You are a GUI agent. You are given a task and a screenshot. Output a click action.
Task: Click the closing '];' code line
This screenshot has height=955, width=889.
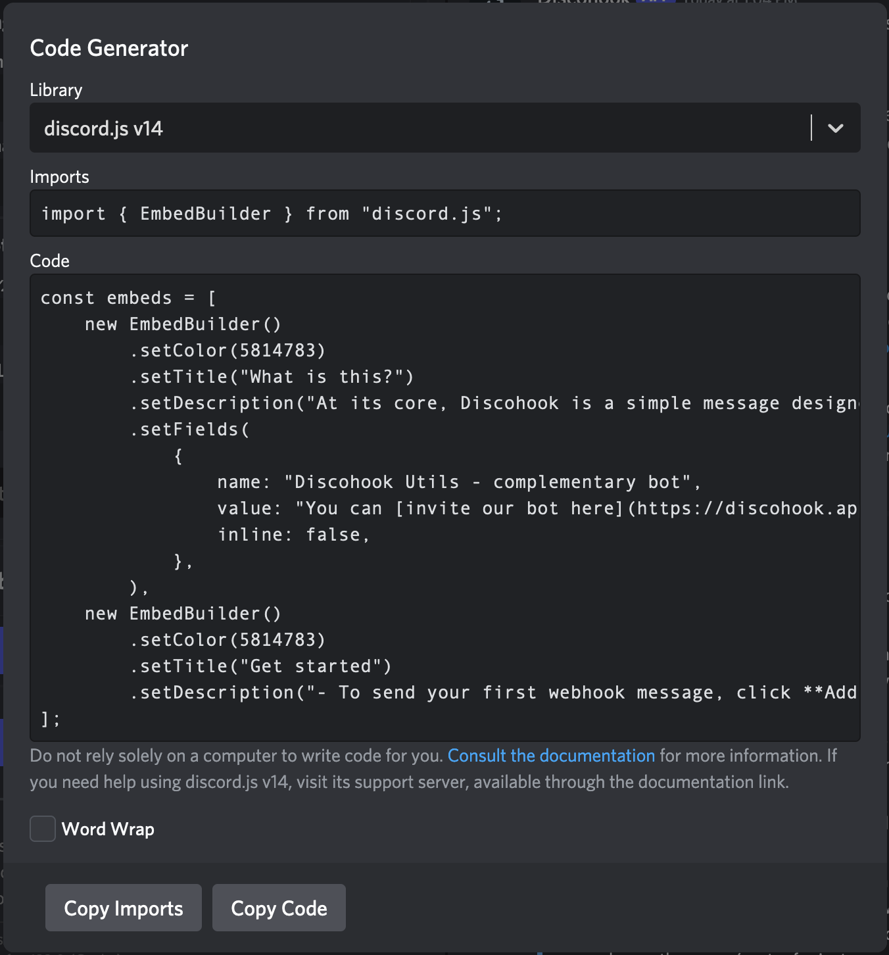tap(51, 719)
